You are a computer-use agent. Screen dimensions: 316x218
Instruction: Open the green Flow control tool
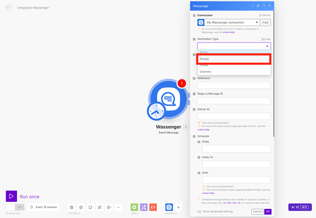point(134,207)
